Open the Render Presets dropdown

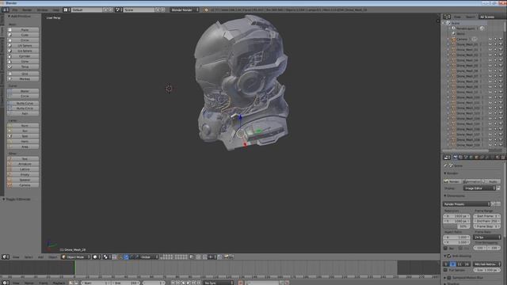click(x=467, y=204)
